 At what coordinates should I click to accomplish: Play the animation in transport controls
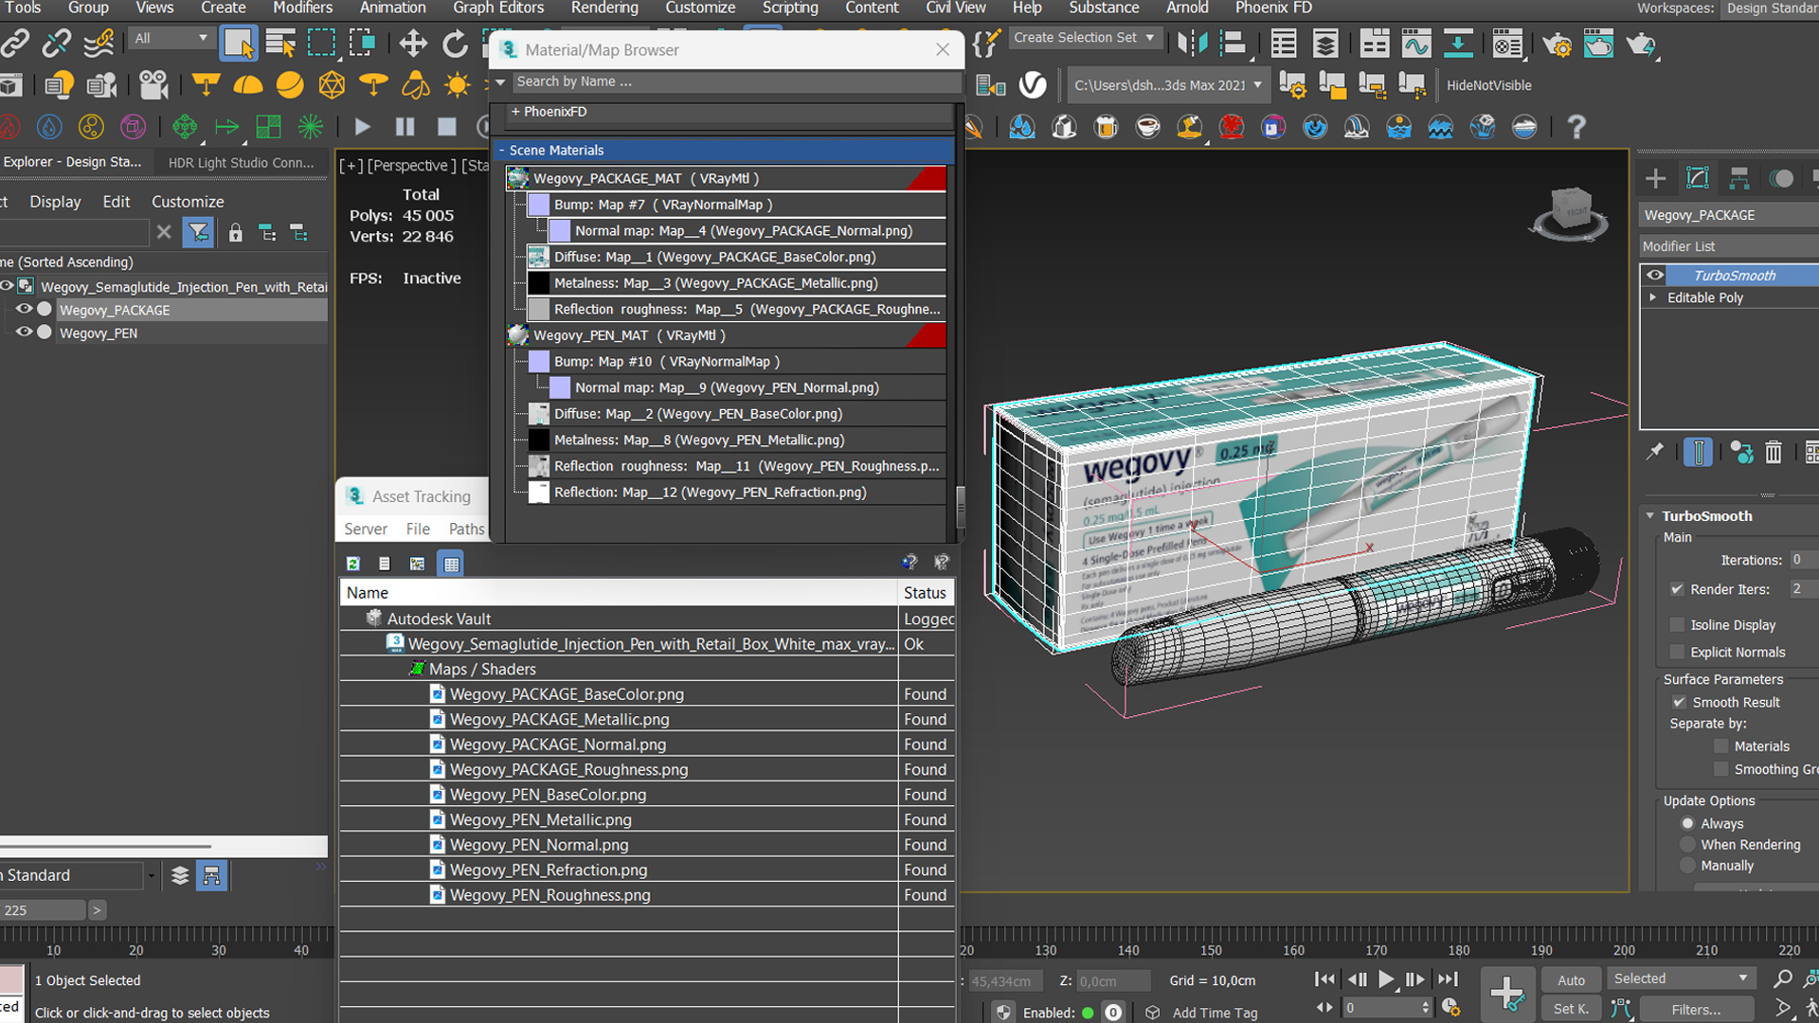(x=1386, y=979)
